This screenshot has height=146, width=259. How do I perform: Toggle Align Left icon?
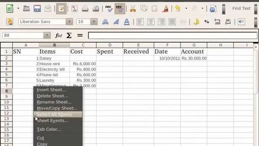point(140,21)
